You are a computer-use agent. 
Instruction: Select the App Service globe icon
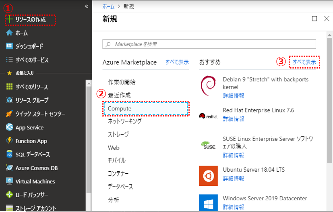click(x=9, y=127)
